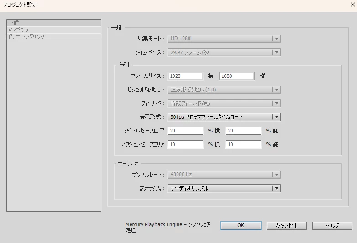The height and width of the screenshot is (243, 357).
Task: Click the アクションセーフエリア vertical percent field
Action: point(243,144)
